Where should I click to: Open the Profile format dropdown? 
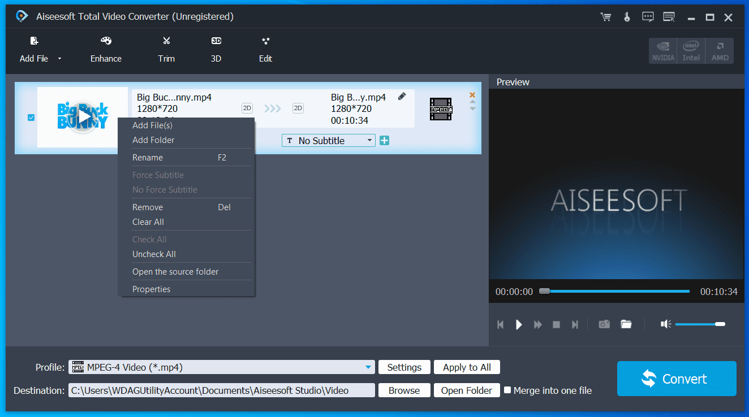pyautogui.click(x=222, y=367)
